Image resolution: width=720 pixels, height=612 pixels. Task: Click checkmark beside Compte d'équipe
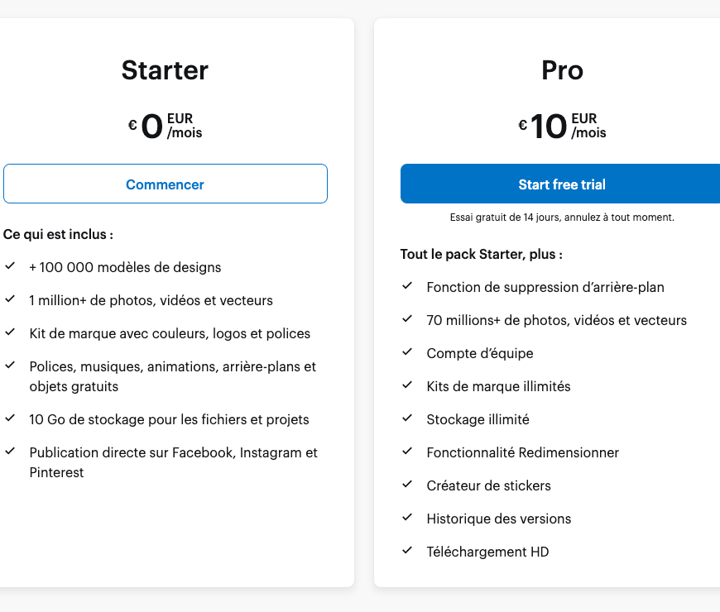pyautogui.click(x=407, y=352)
